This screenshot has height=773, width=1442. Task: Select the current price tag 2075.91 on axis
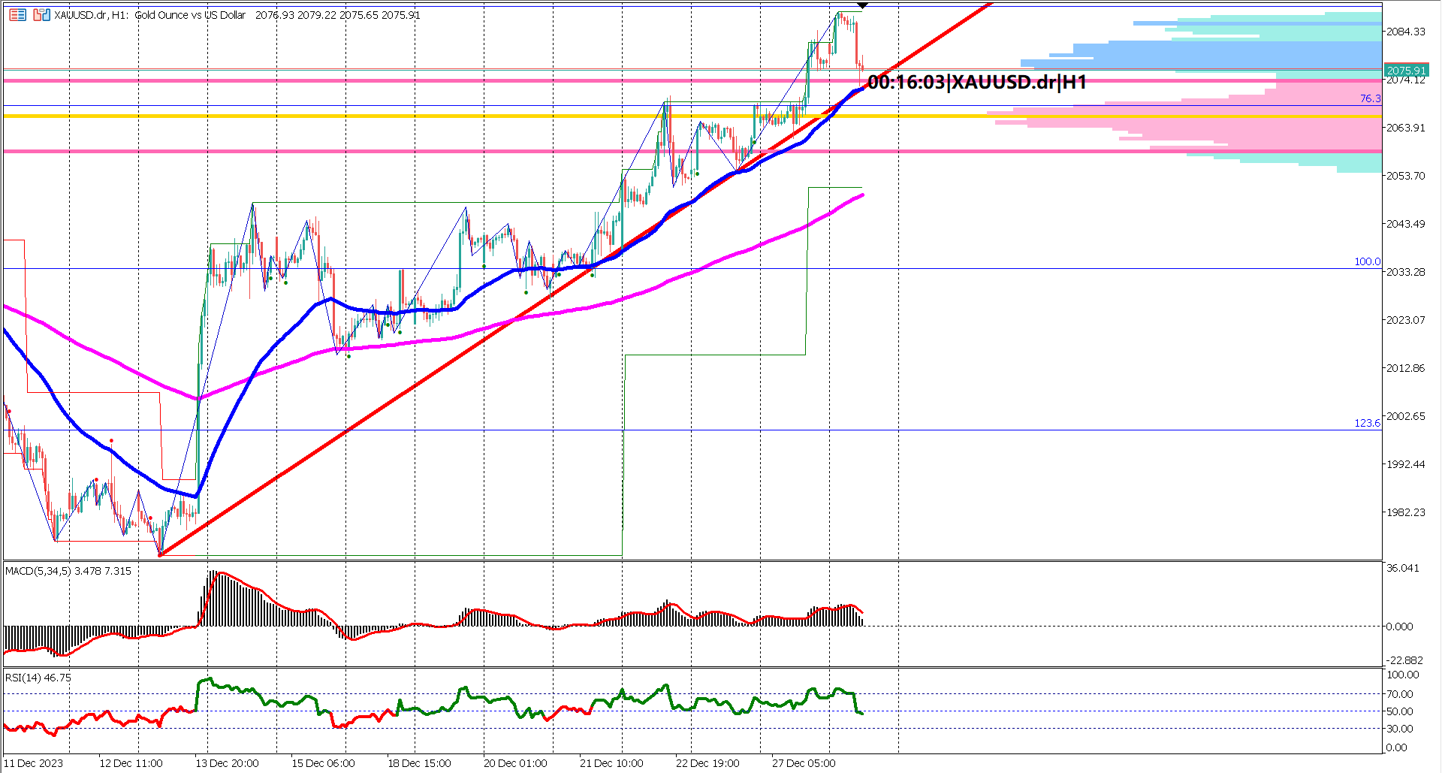pos(1407,70)
